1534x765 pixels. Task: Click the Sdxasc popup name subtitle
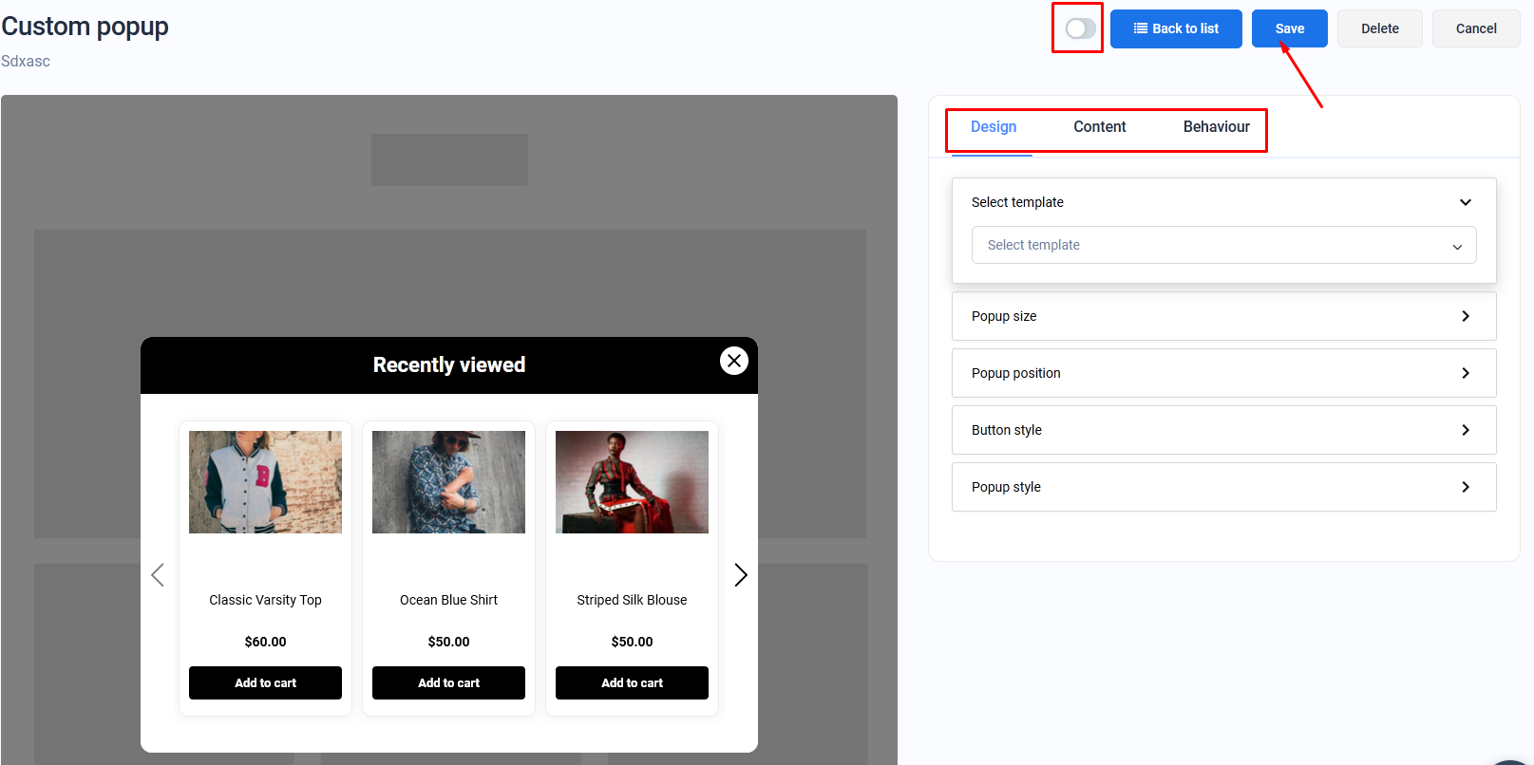point(26,61)
